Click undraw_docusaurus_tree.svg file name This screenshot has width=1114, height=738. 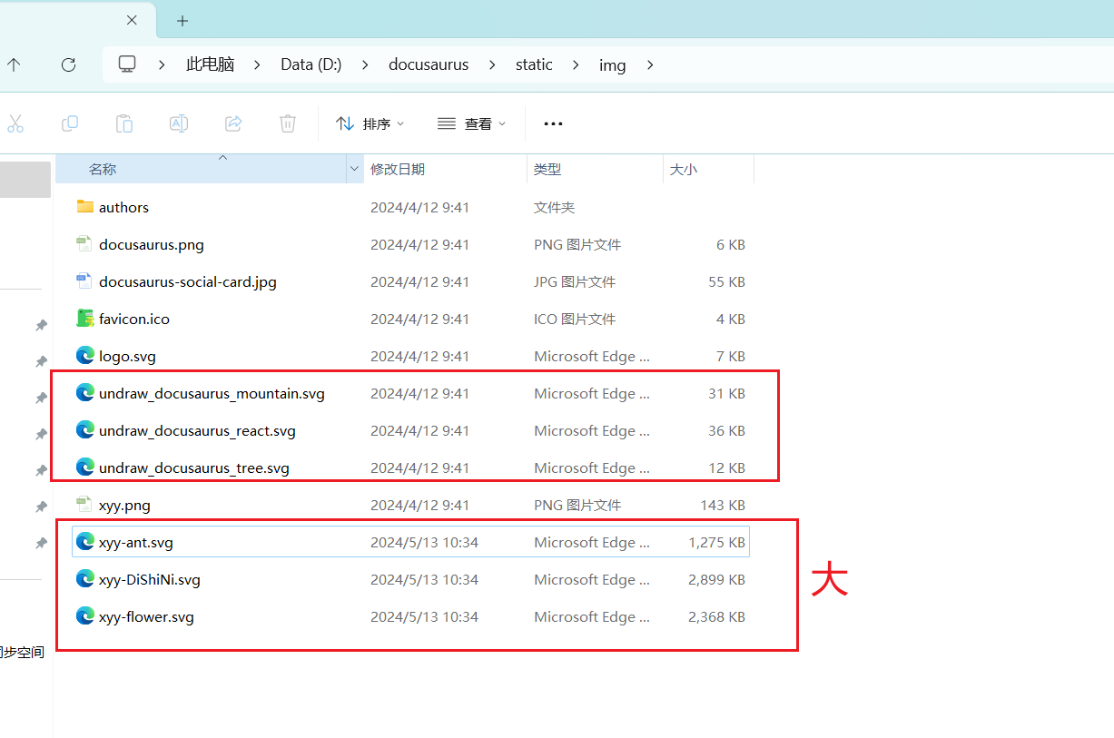coord(194,467)
